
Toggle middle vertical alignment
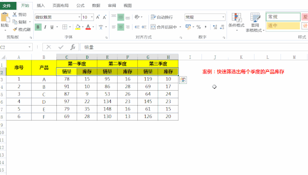click(121, 17)
